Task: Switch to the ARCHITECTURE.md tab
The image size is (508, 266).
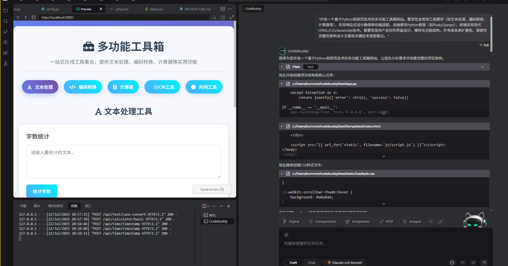Action: tap(195, 9)
